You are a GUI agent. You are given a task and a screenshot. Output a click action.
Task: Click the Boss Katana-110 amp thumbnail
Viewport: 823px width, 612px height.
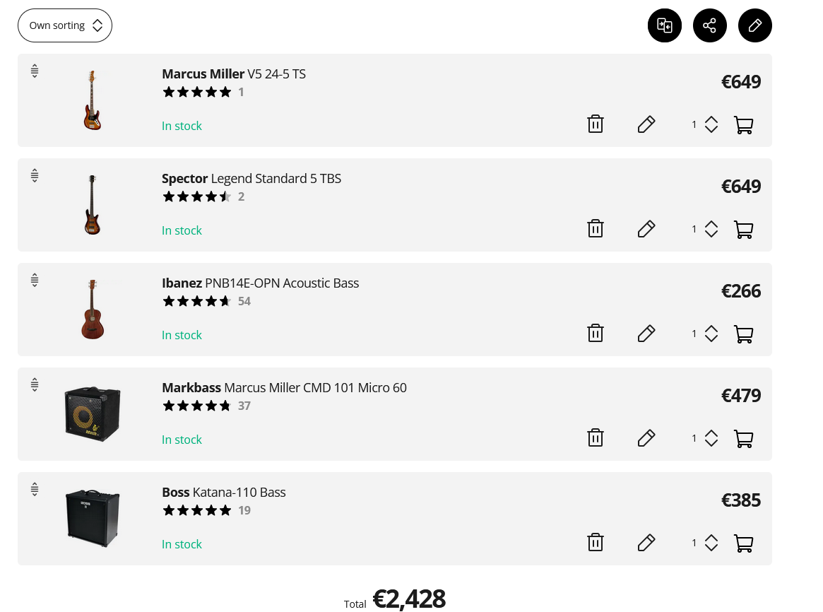(93, 518)
